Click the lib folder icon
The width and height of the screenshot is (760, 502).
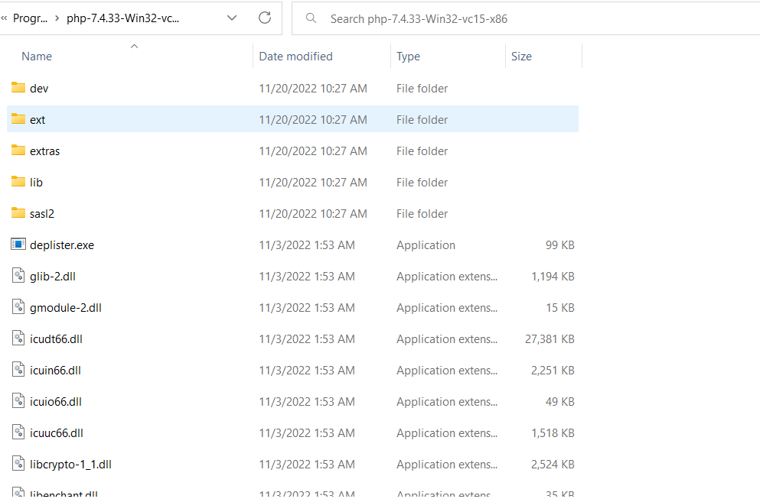[x=18, y=182]
